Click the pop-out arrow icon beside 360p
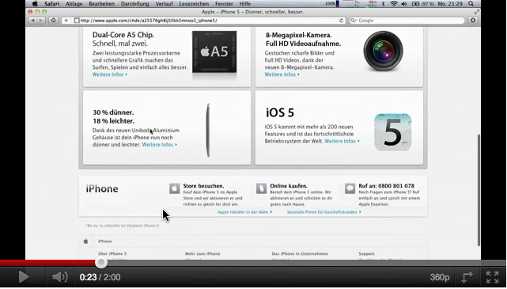The image size is (507, 289). pos(467,277)
